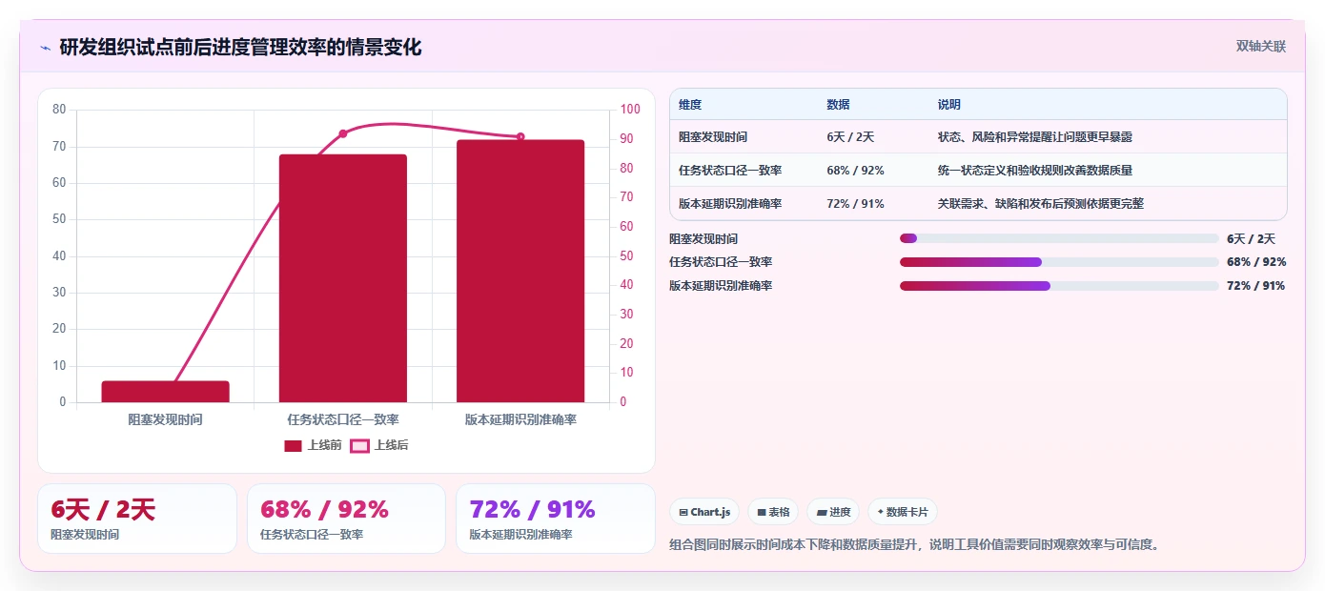Viewport: 1325px width, 591px height.
Task: Click the 6天 / 2天 value beside progress bar
Action: (x=1251, y=239)
